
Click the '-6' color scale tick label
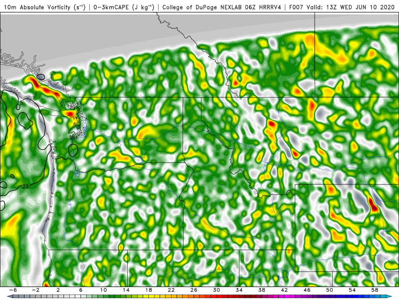coord(13,290)
